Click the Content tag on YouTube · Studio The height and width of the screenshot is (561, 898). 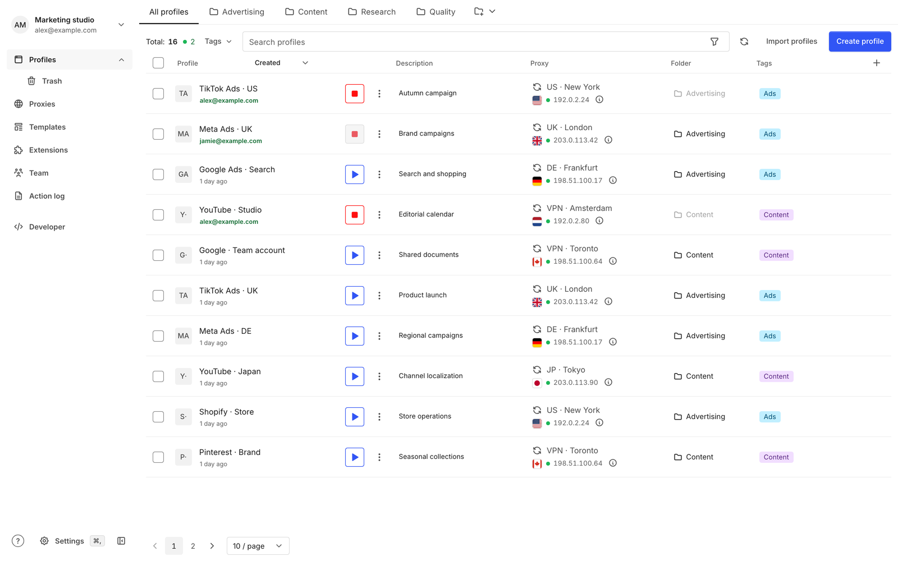tap(776, 215)
